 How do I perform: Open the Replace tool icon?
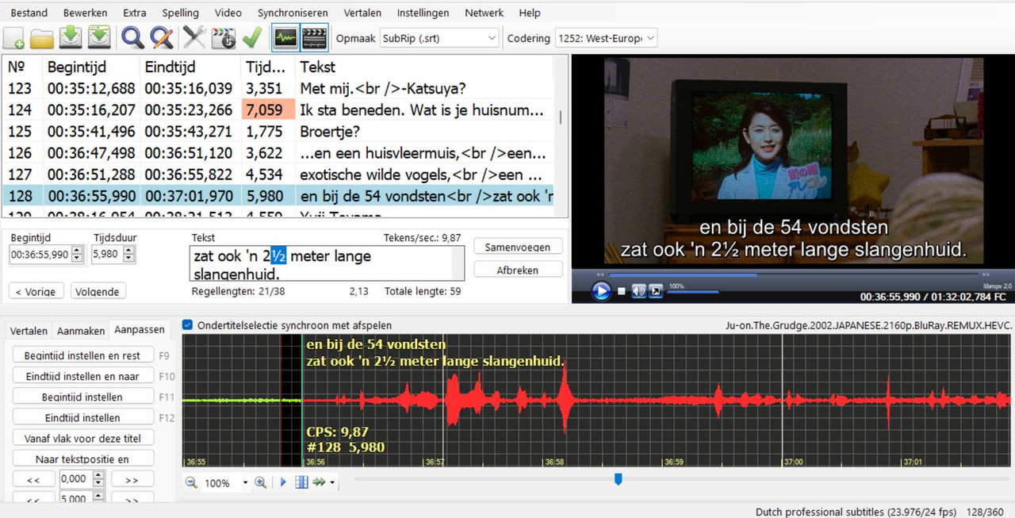point(162,37)
